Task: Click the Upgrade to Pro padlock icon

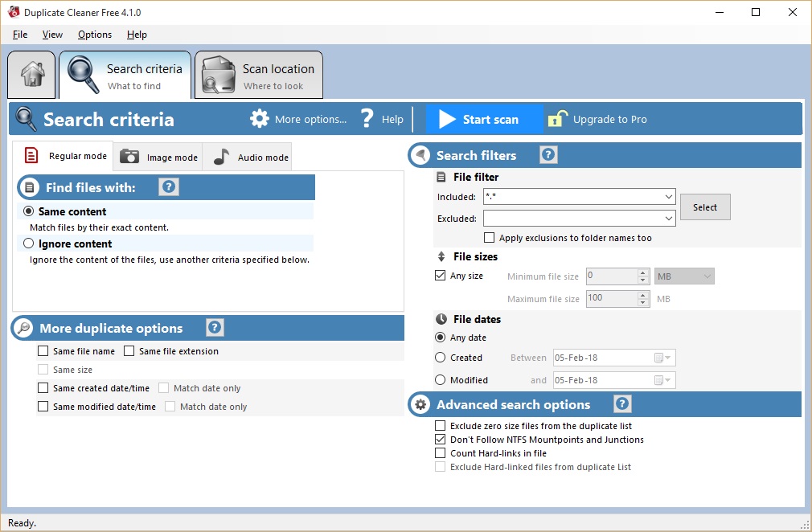Action: tap(558, 118)
